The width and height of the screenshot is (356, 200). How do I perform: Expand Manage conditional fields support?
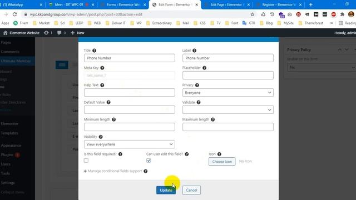point(112,171)
